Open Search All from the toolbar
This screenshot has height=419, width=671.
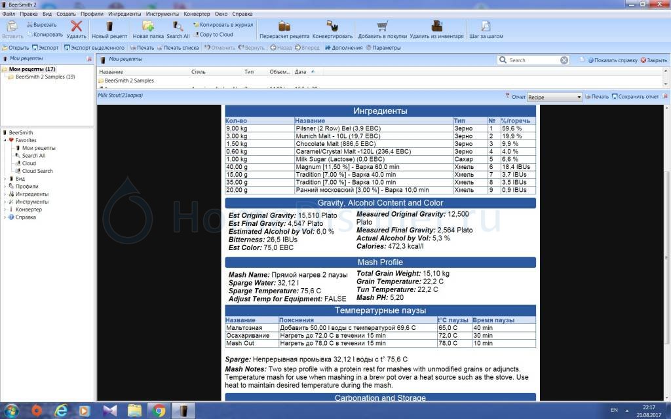[x=178, y=29]
